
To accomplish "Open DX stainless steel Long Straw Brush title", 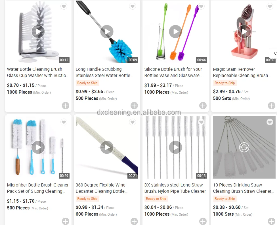I will 175,188.
